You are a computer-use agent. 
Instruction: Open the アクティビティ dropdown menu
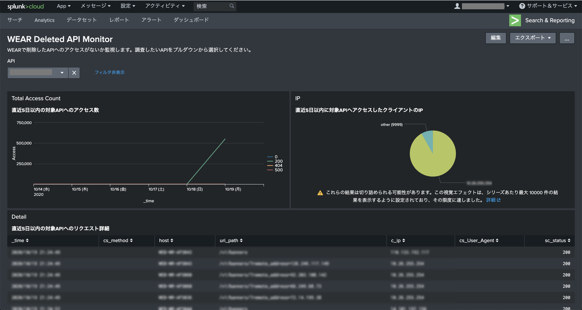click(x=165, y=6)
